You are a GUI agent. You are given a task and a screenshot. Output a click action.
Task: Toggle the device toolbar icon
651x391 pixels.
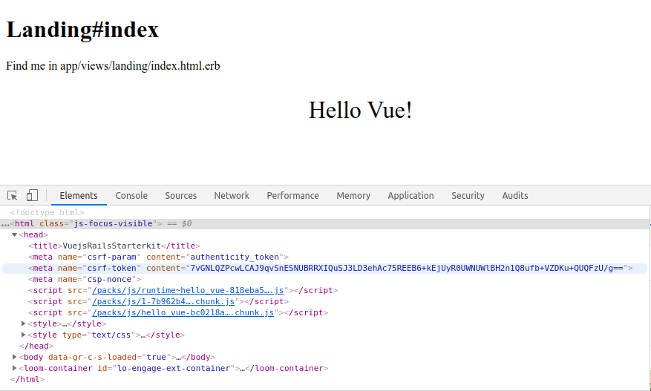click(x=32, y=196)
